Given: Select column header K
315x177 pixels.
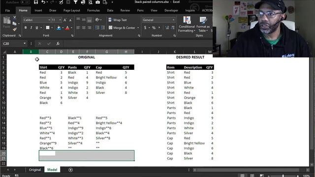Looking at the screenshot, I should tap(175, 52).
